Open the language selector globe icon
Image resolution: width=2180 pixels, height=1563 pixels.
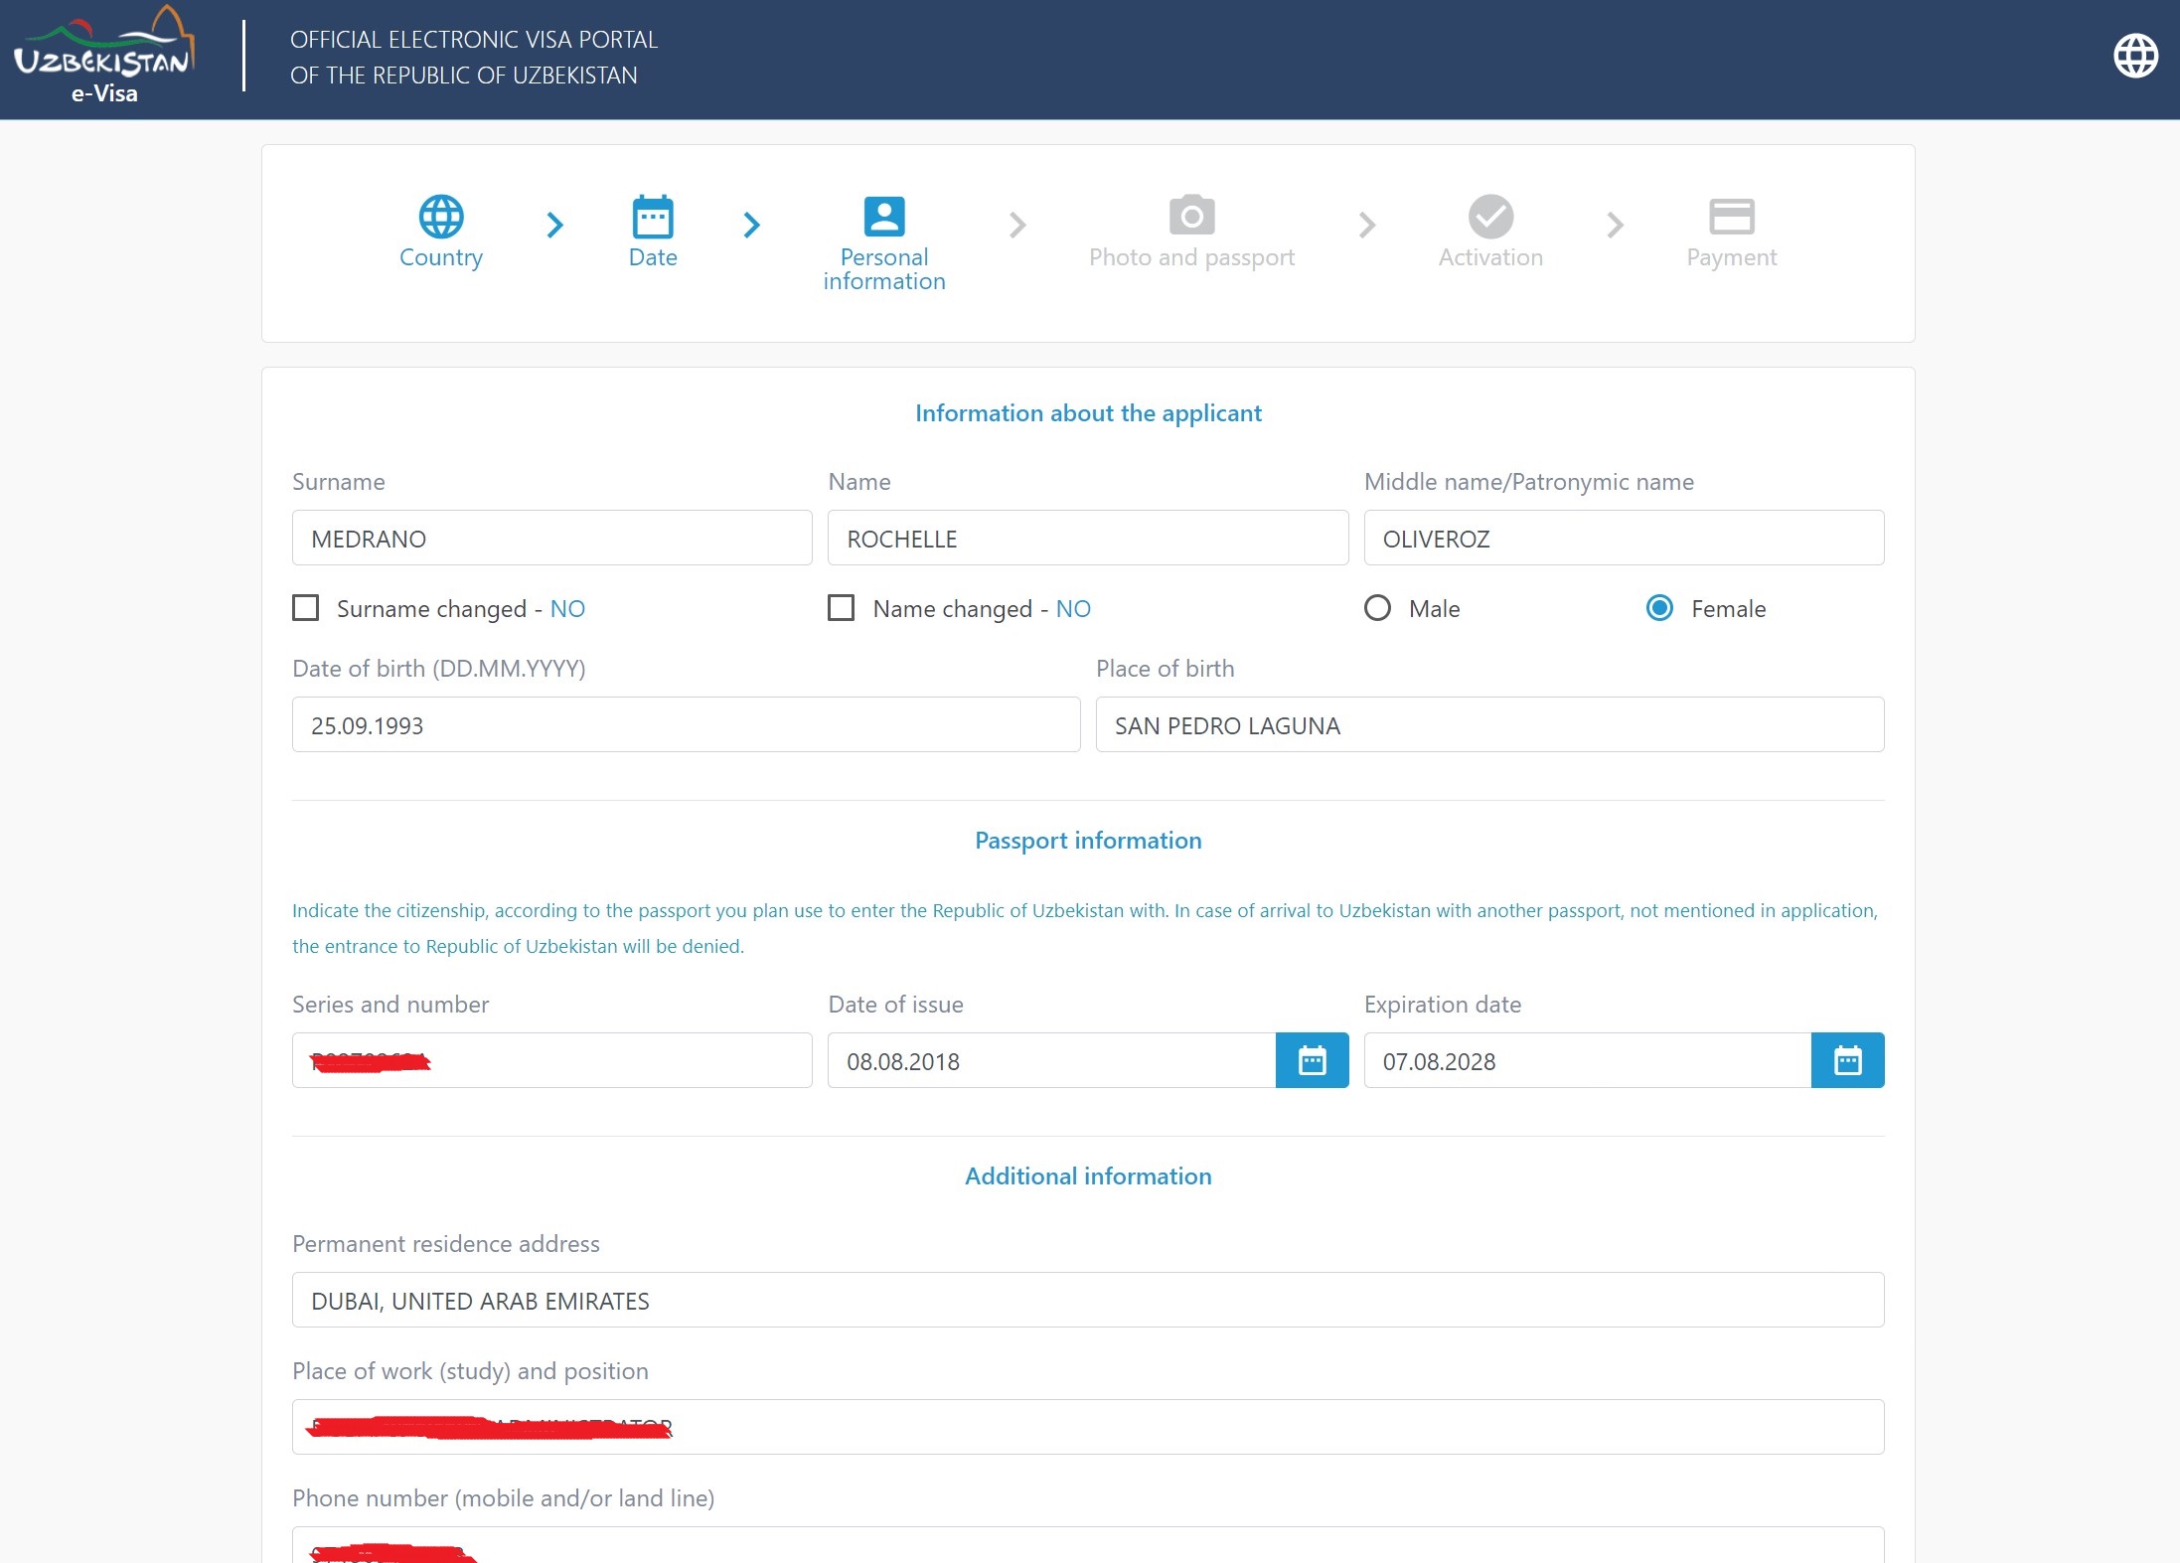click(x=2134, y=56)
